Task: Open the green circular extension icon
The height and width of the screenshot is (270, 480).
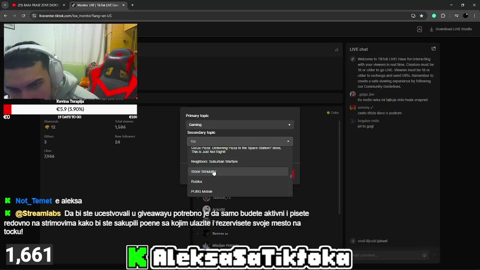Action: (x=434, y=16)
